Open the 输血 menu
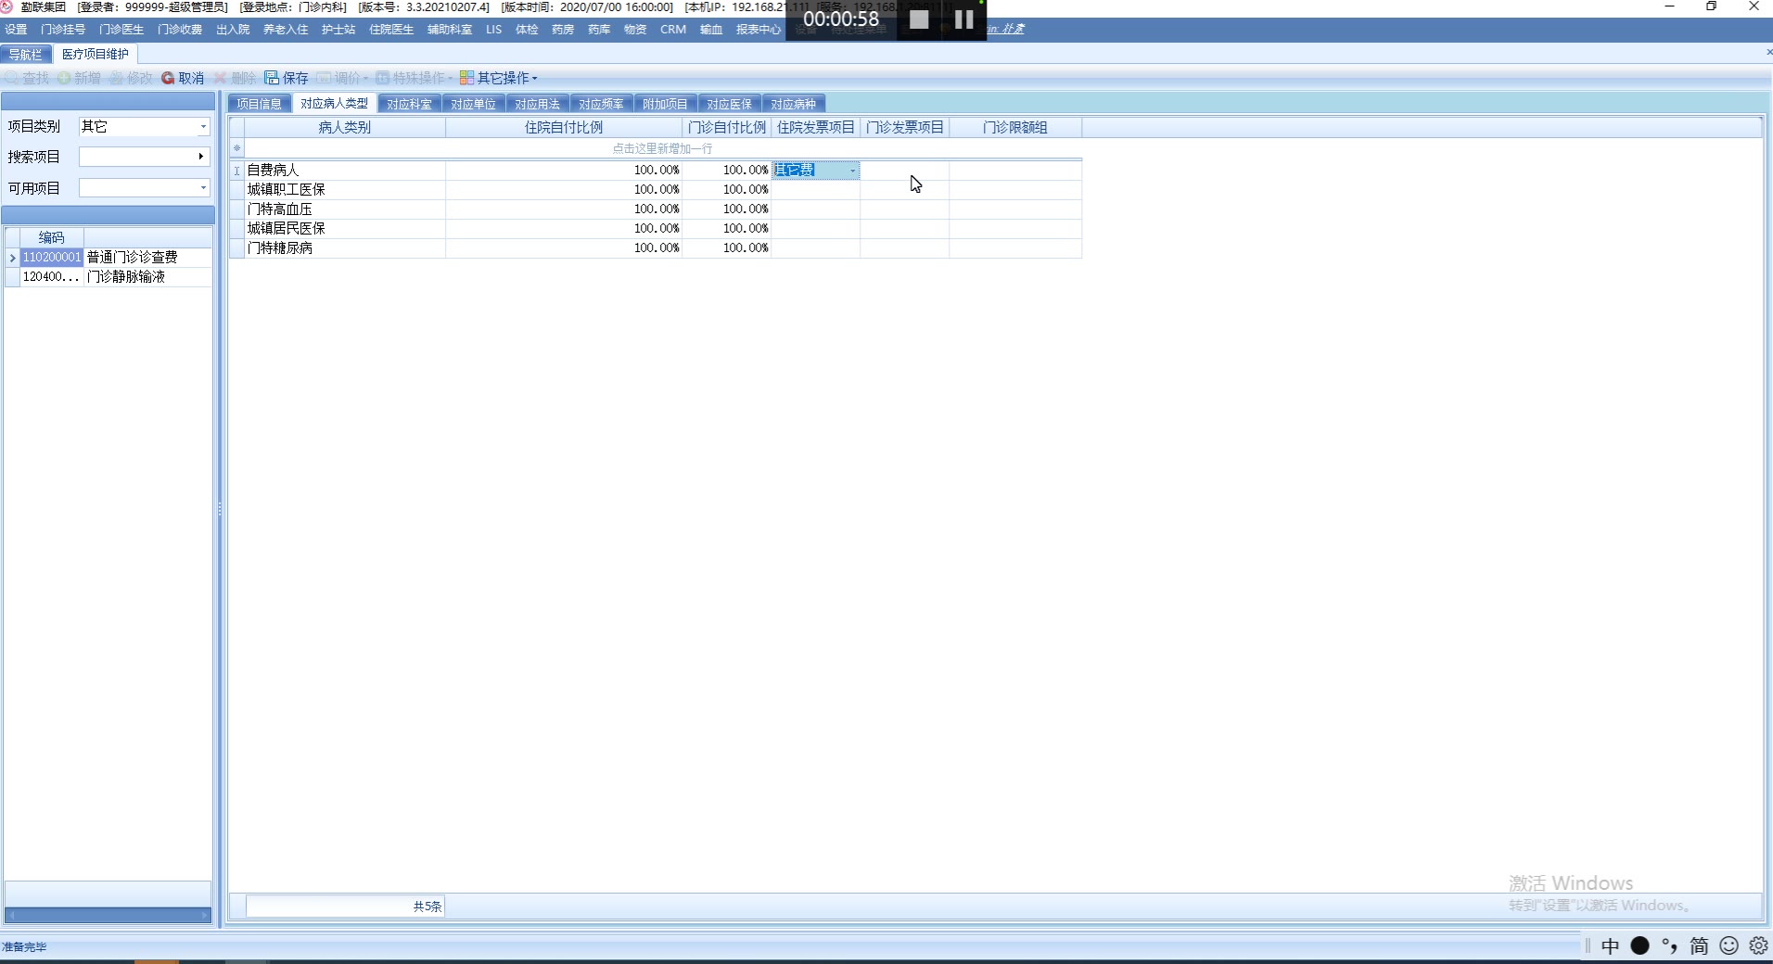Viewport: 1773px width, 964px height. pyautogui.click(x=711, y=30)
